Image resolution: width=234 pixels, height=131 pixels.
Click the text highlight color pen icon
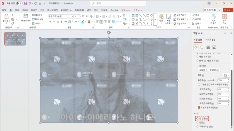(x=83, y=22)
